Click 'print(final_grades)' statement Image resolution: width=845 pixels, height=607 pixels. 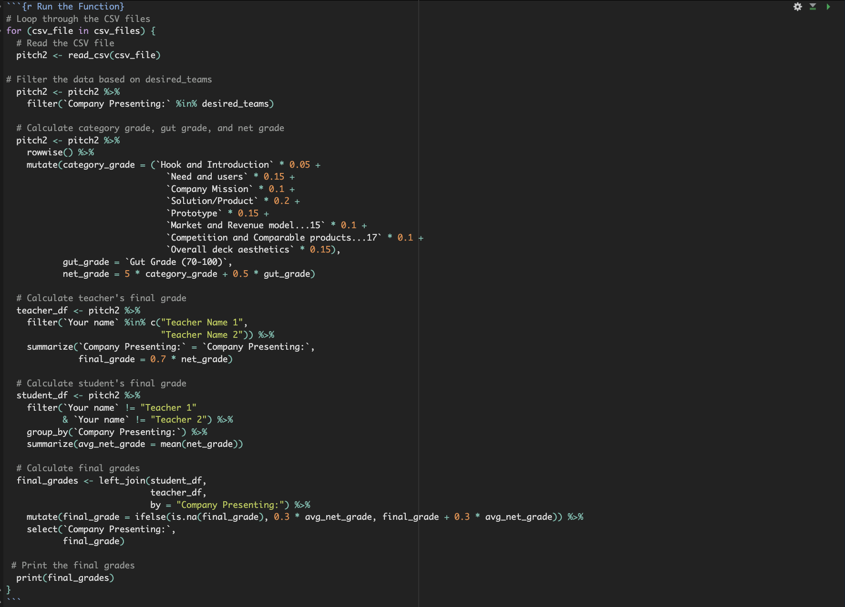click(65, 577)
